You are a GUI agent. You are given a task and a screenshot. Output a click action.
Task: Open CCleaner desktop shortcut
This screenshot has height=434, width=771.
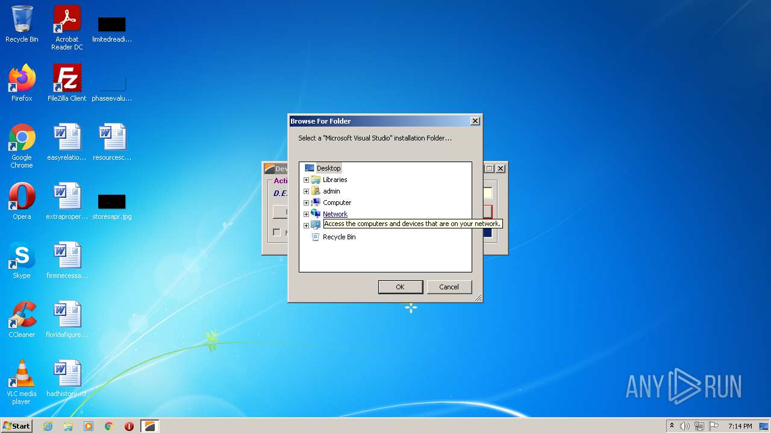pos(22,320)
